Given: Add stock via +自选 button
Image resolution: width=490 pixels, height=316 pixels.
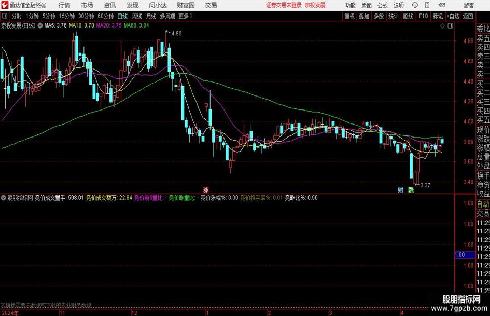Looking at the screenshot, I should 453,16.
